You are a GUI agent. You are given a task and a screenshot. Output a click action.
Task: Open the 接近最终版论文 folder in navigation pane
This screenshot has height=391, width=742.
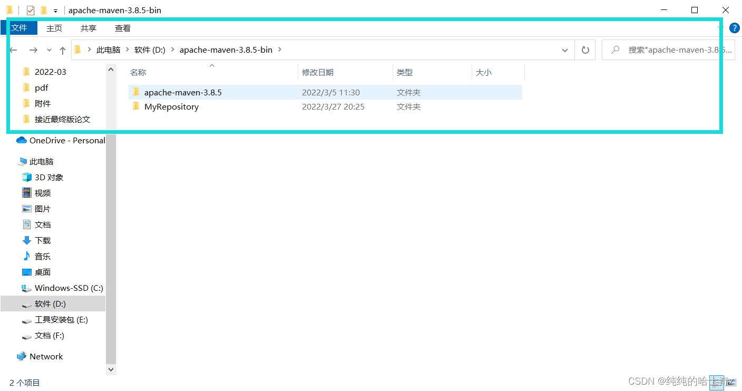(x=63, y=120)
